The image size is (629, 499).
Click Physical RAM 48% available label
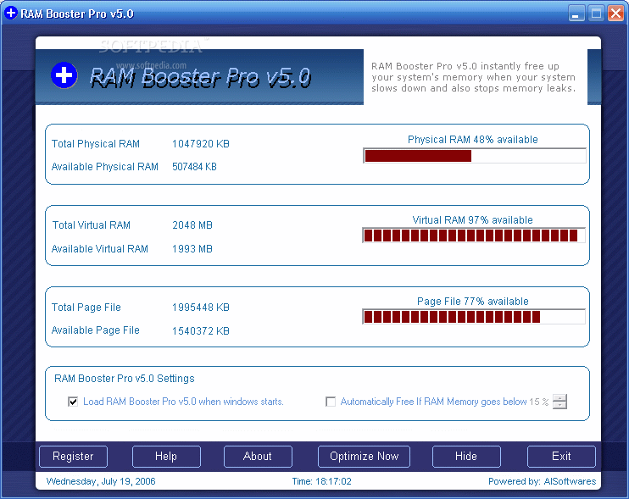472,140
